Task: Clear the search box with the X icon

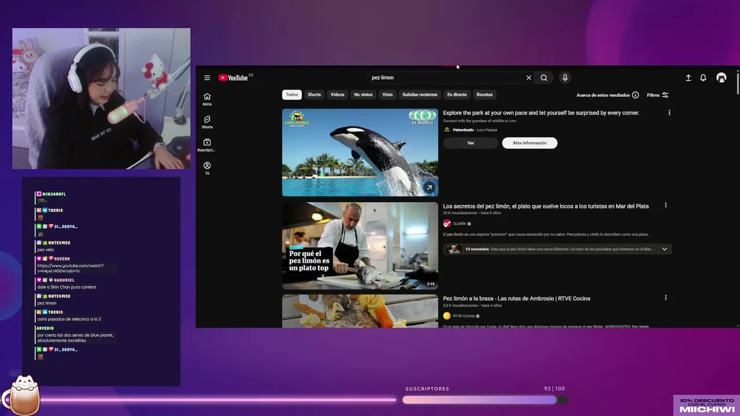Action: pos(528,77)
